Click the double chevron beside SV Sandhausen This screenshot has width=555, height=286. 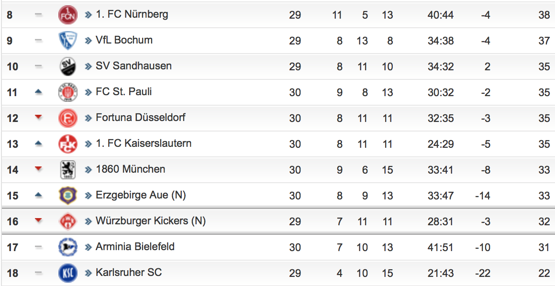tap(88, 66)
